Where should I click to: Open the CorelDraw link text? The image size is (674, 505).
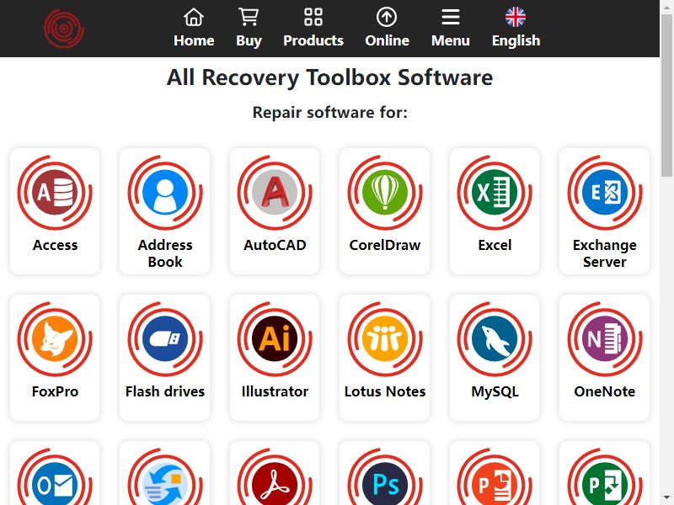coord(385,245)
